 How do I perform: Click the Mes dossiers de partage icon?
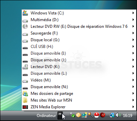pyautogui.click(x=25, y=94)
